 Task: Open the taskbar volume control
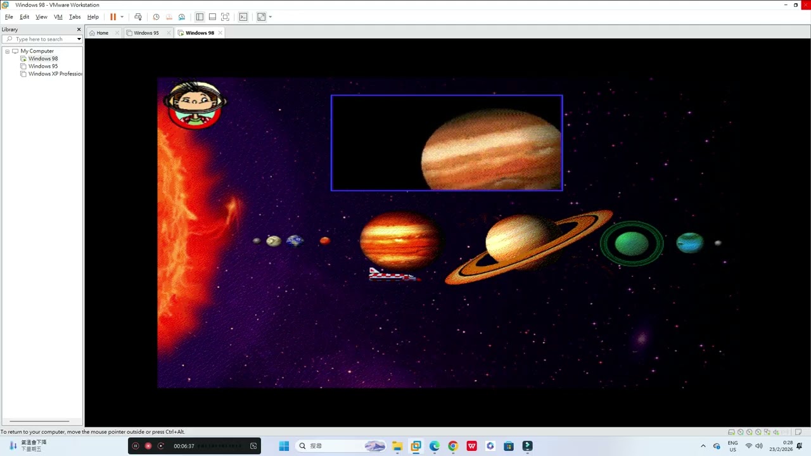[759, 446]
